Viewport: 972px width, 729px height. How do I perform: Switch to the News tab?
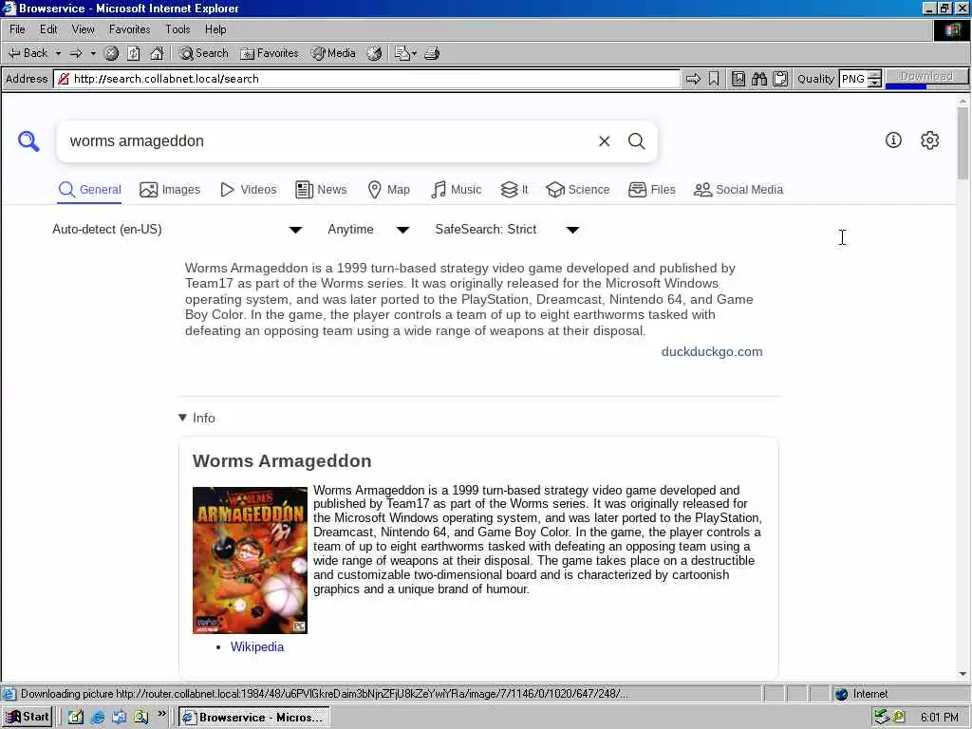[x=321, y=190]
